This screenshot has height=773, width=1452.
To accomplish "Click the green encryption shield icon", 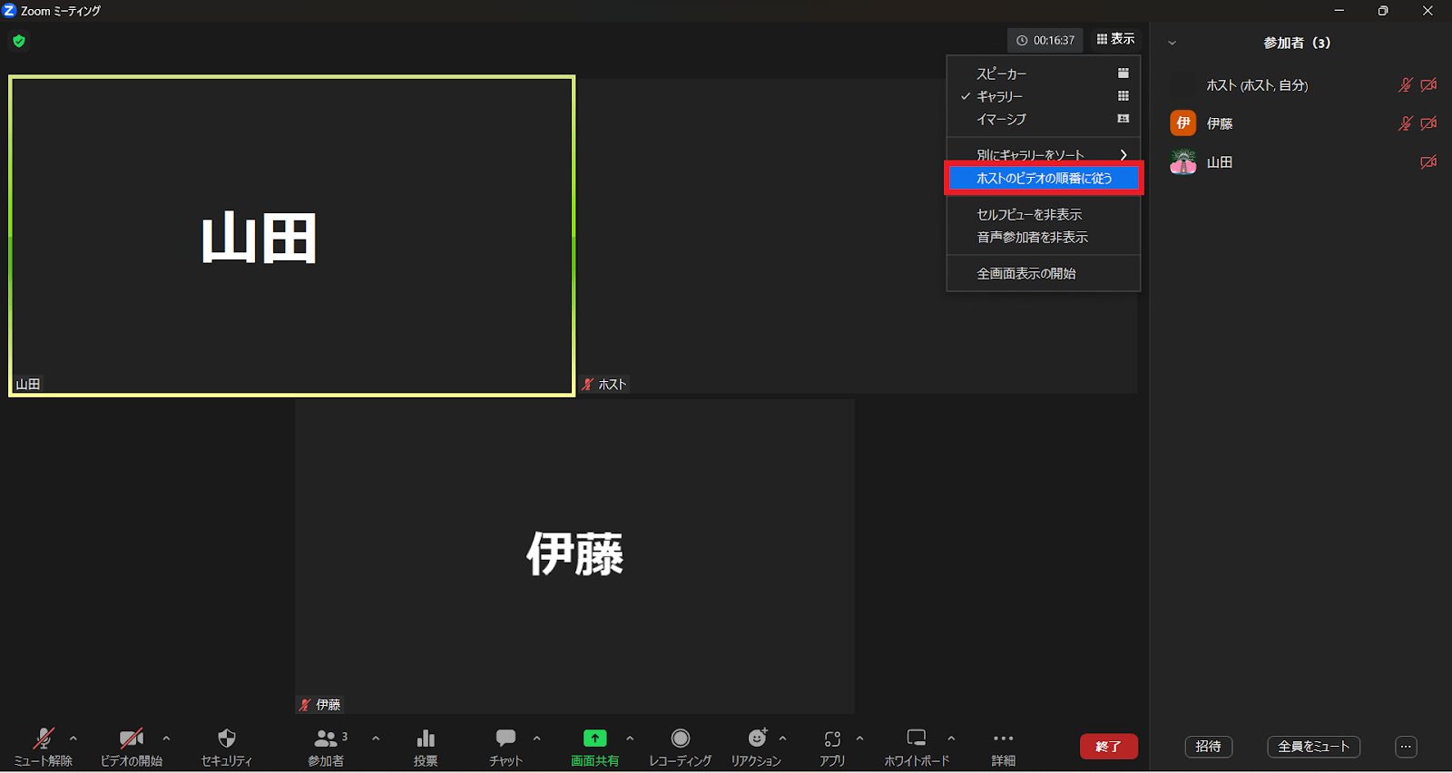I will pyautogui.click(x=19, y=41).
